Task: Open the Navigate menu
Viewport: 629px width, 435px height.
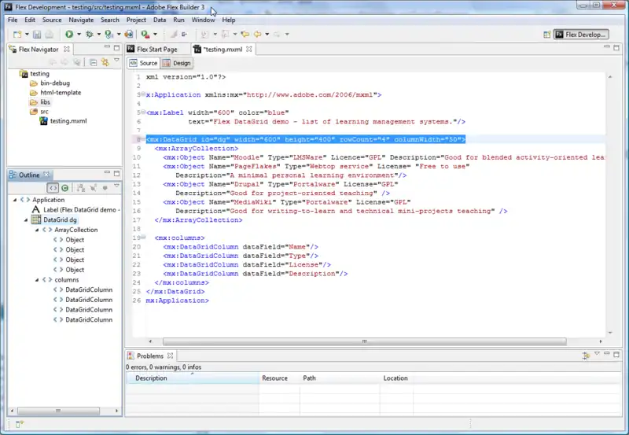Action: pos(80,20)
